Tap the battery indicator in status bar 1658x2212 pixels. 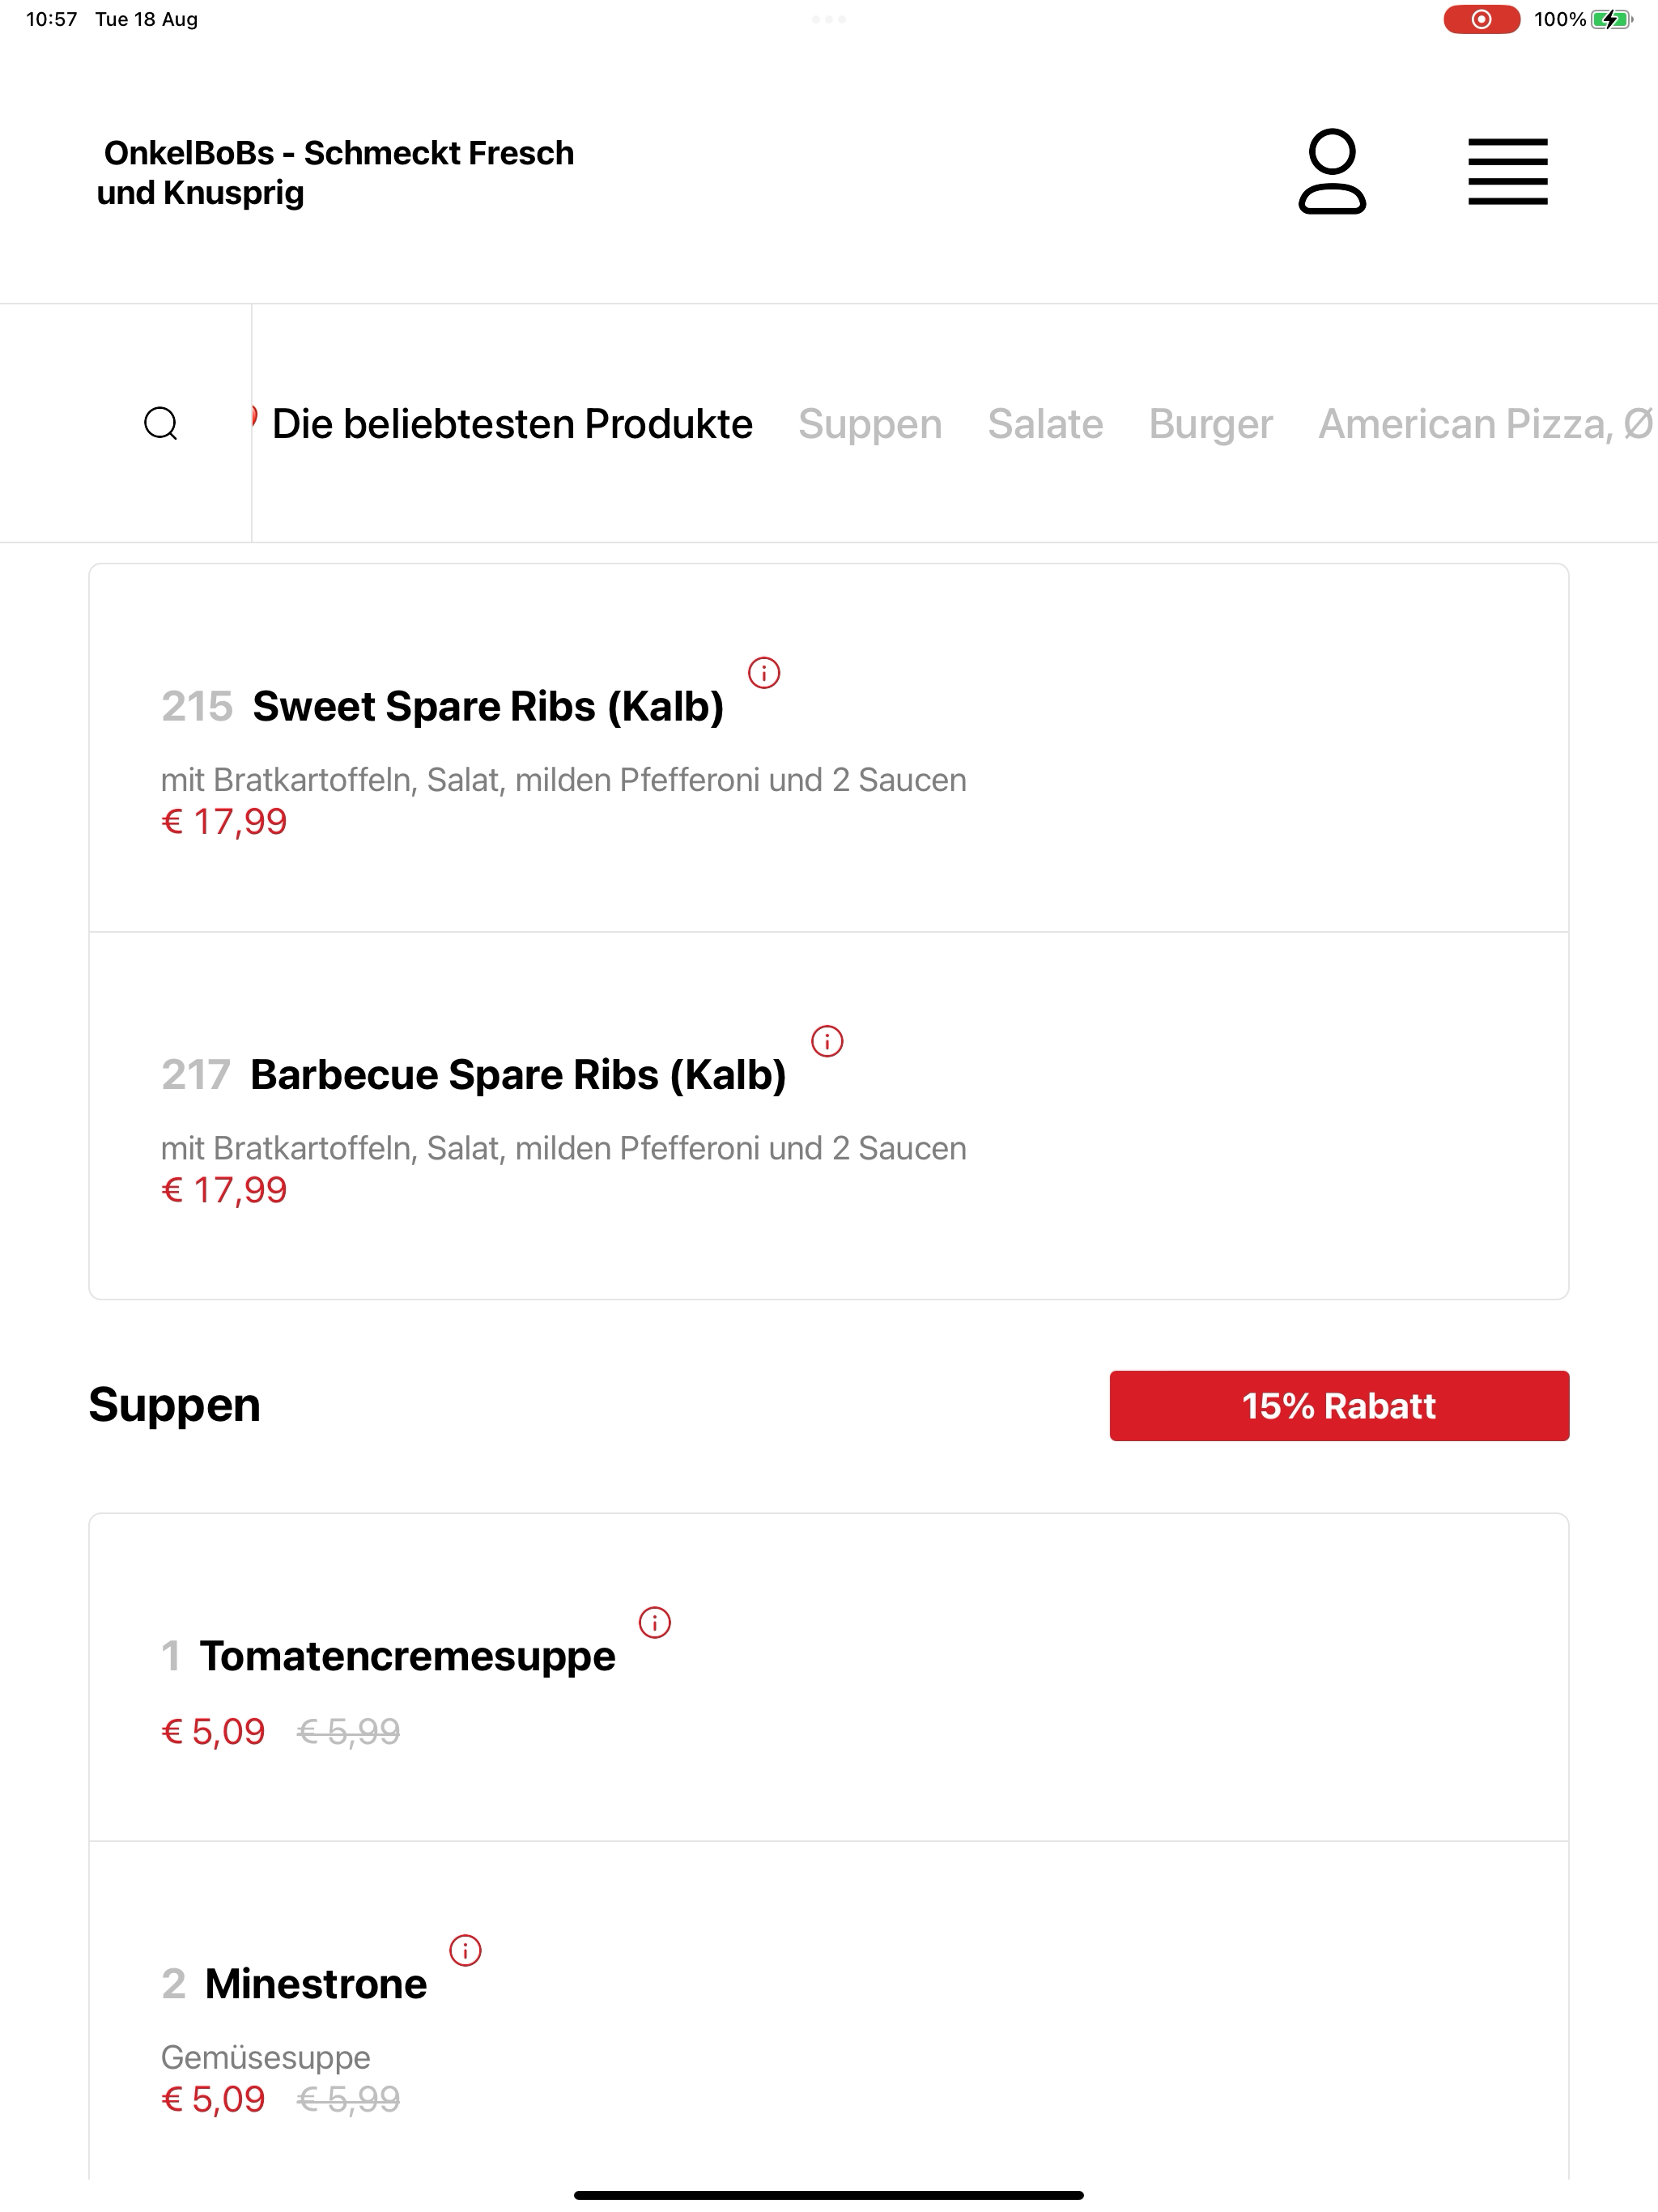point(1611,19)
